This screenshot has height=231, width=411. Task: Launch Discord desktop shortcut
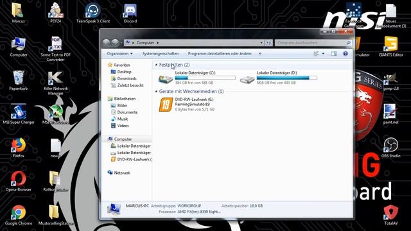click(130, 13)
